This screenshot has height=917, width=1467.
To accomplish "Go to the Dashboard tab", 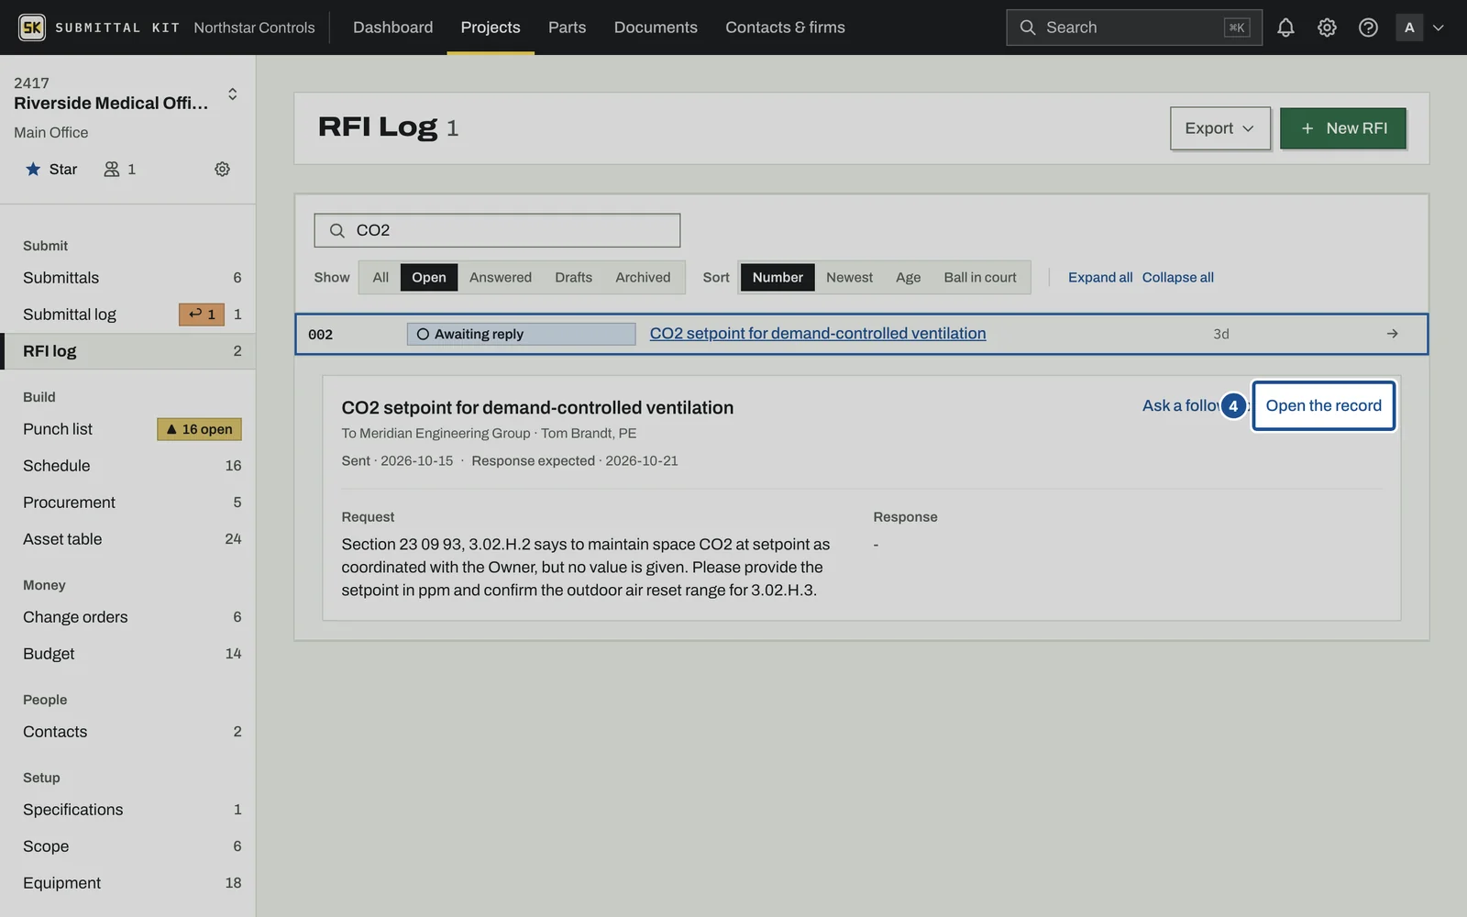I will tap(392, 28).
